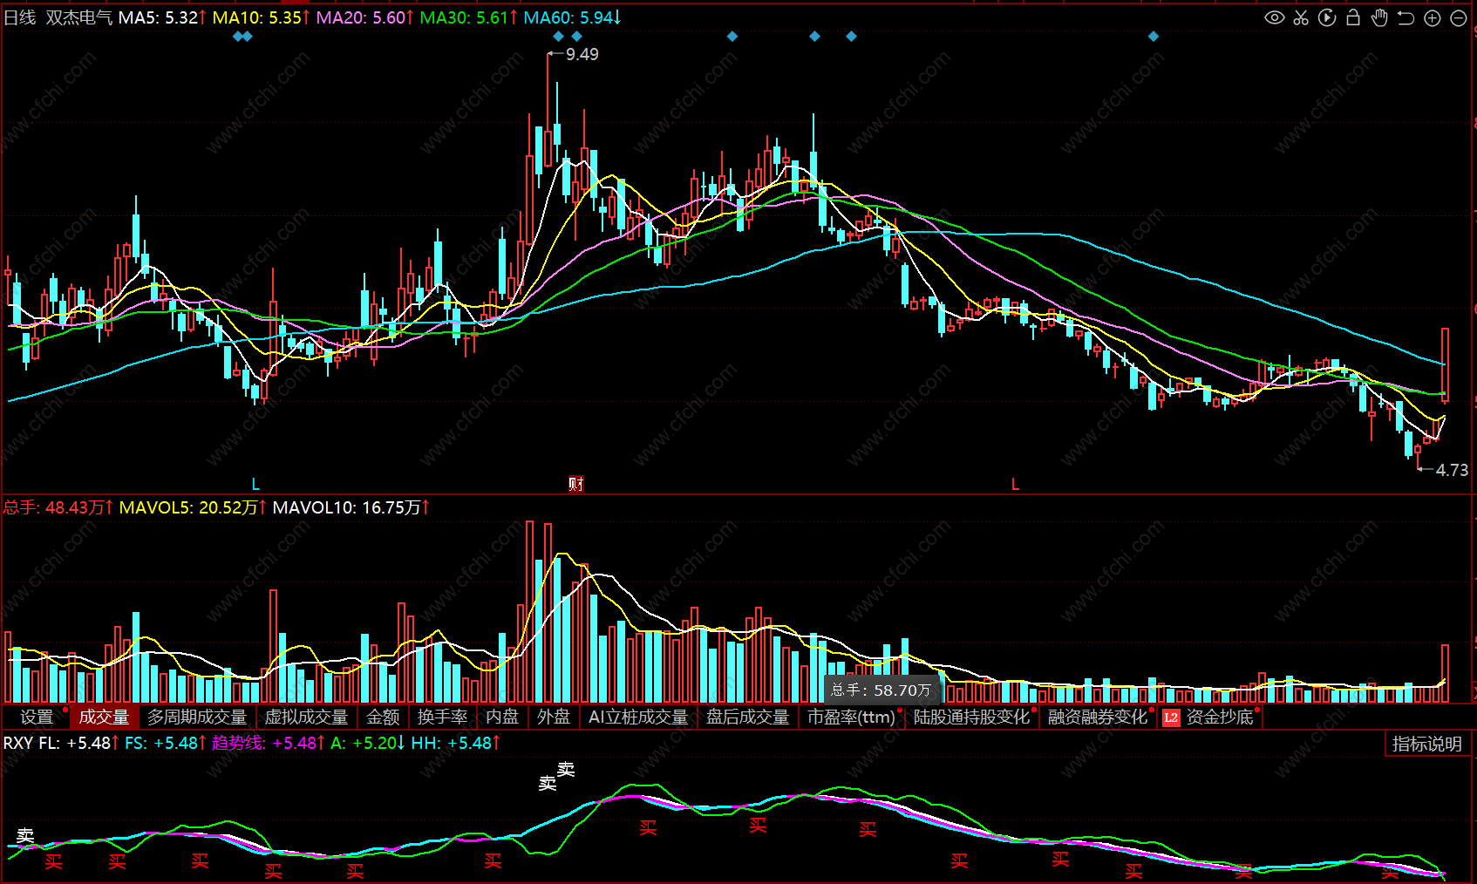Click the cyan L marker below chart
1477x884 pixels.
click(x=255, y=484)
